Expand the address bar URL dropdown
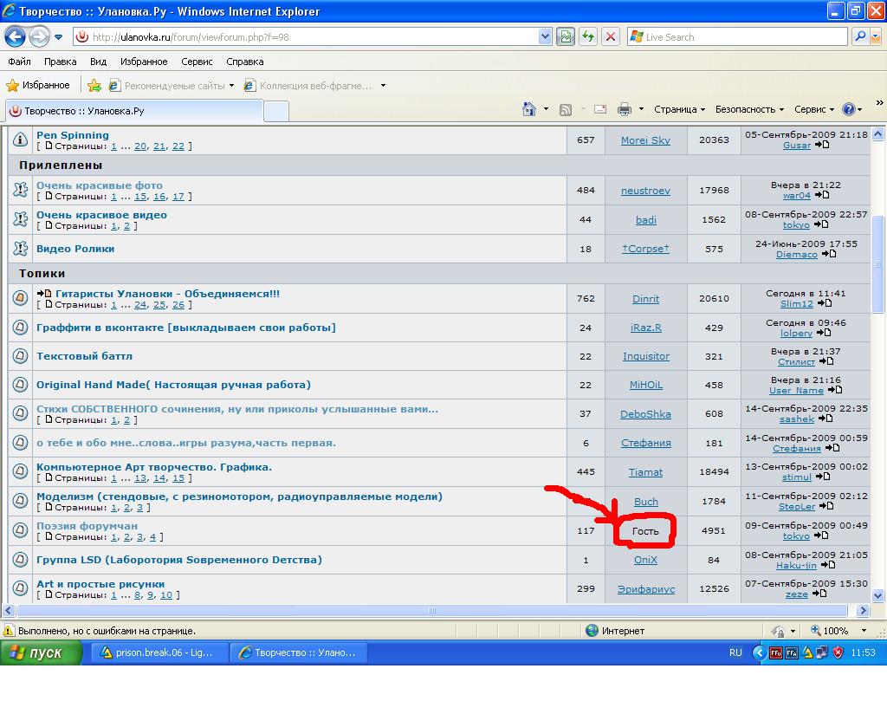Screen dimensions: 887x727 point(545,37)
